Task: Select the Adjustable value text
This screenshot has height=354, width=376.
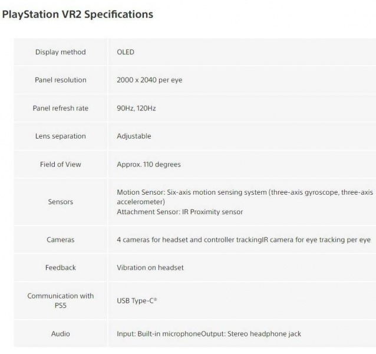Action: click(x=134, y=136)
